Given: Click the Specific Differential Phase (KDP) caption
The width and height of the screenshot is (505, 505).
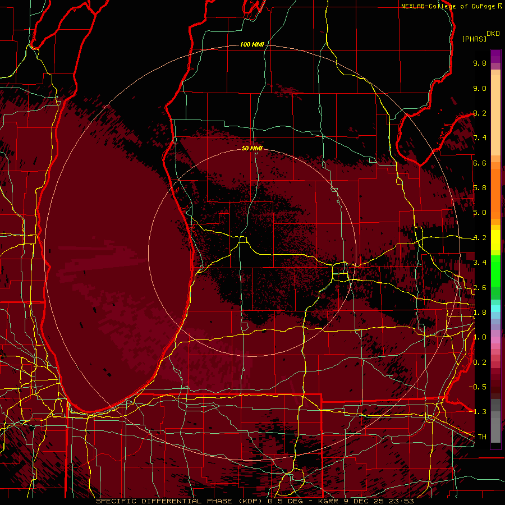Looking at the screenshot, I should coord(255,501).
